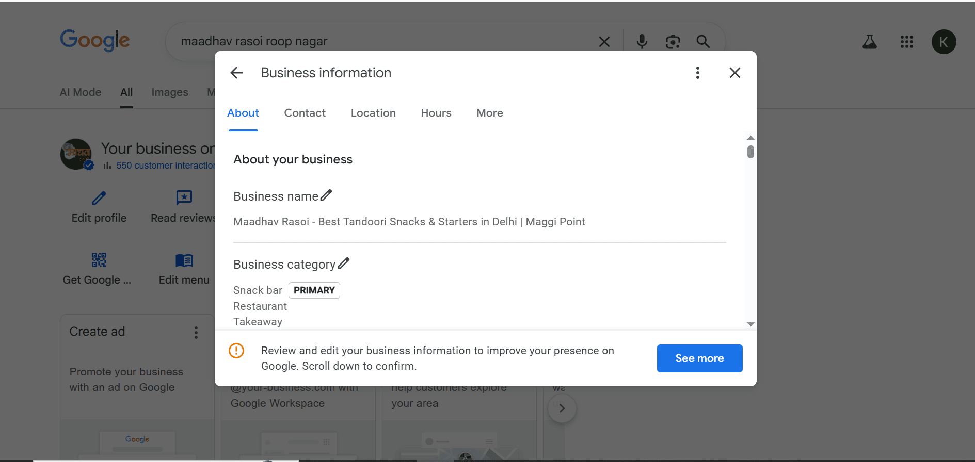
Task: Edit Business category with the pencil icon
Action: 344,263
